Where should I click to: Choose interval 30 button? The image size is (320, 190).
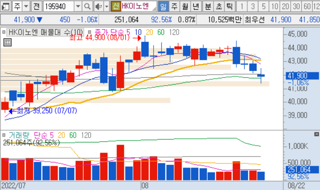click(296, 6)
